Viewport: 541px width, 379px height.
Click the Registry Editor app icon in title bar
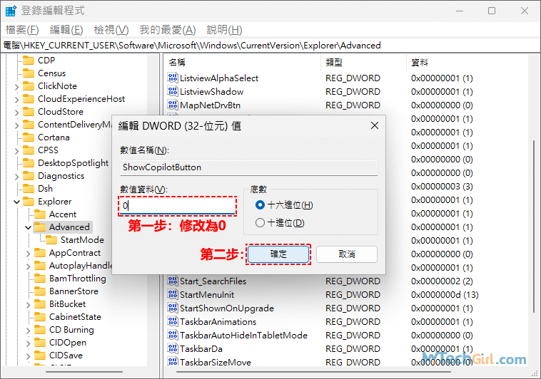(x=11, y=11)
